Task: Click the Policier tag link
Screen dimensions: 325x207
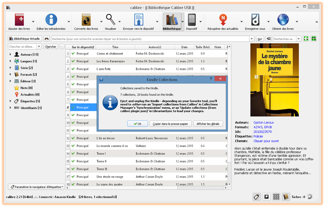Action: coord(258,137)
